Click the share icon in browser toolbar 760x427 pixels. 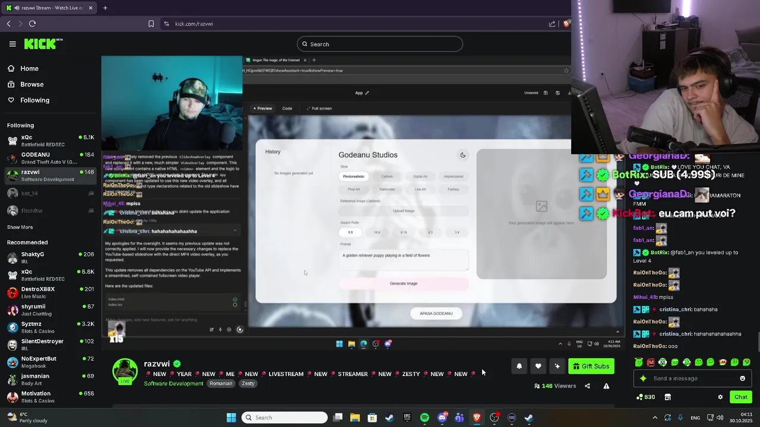[552, 24]
